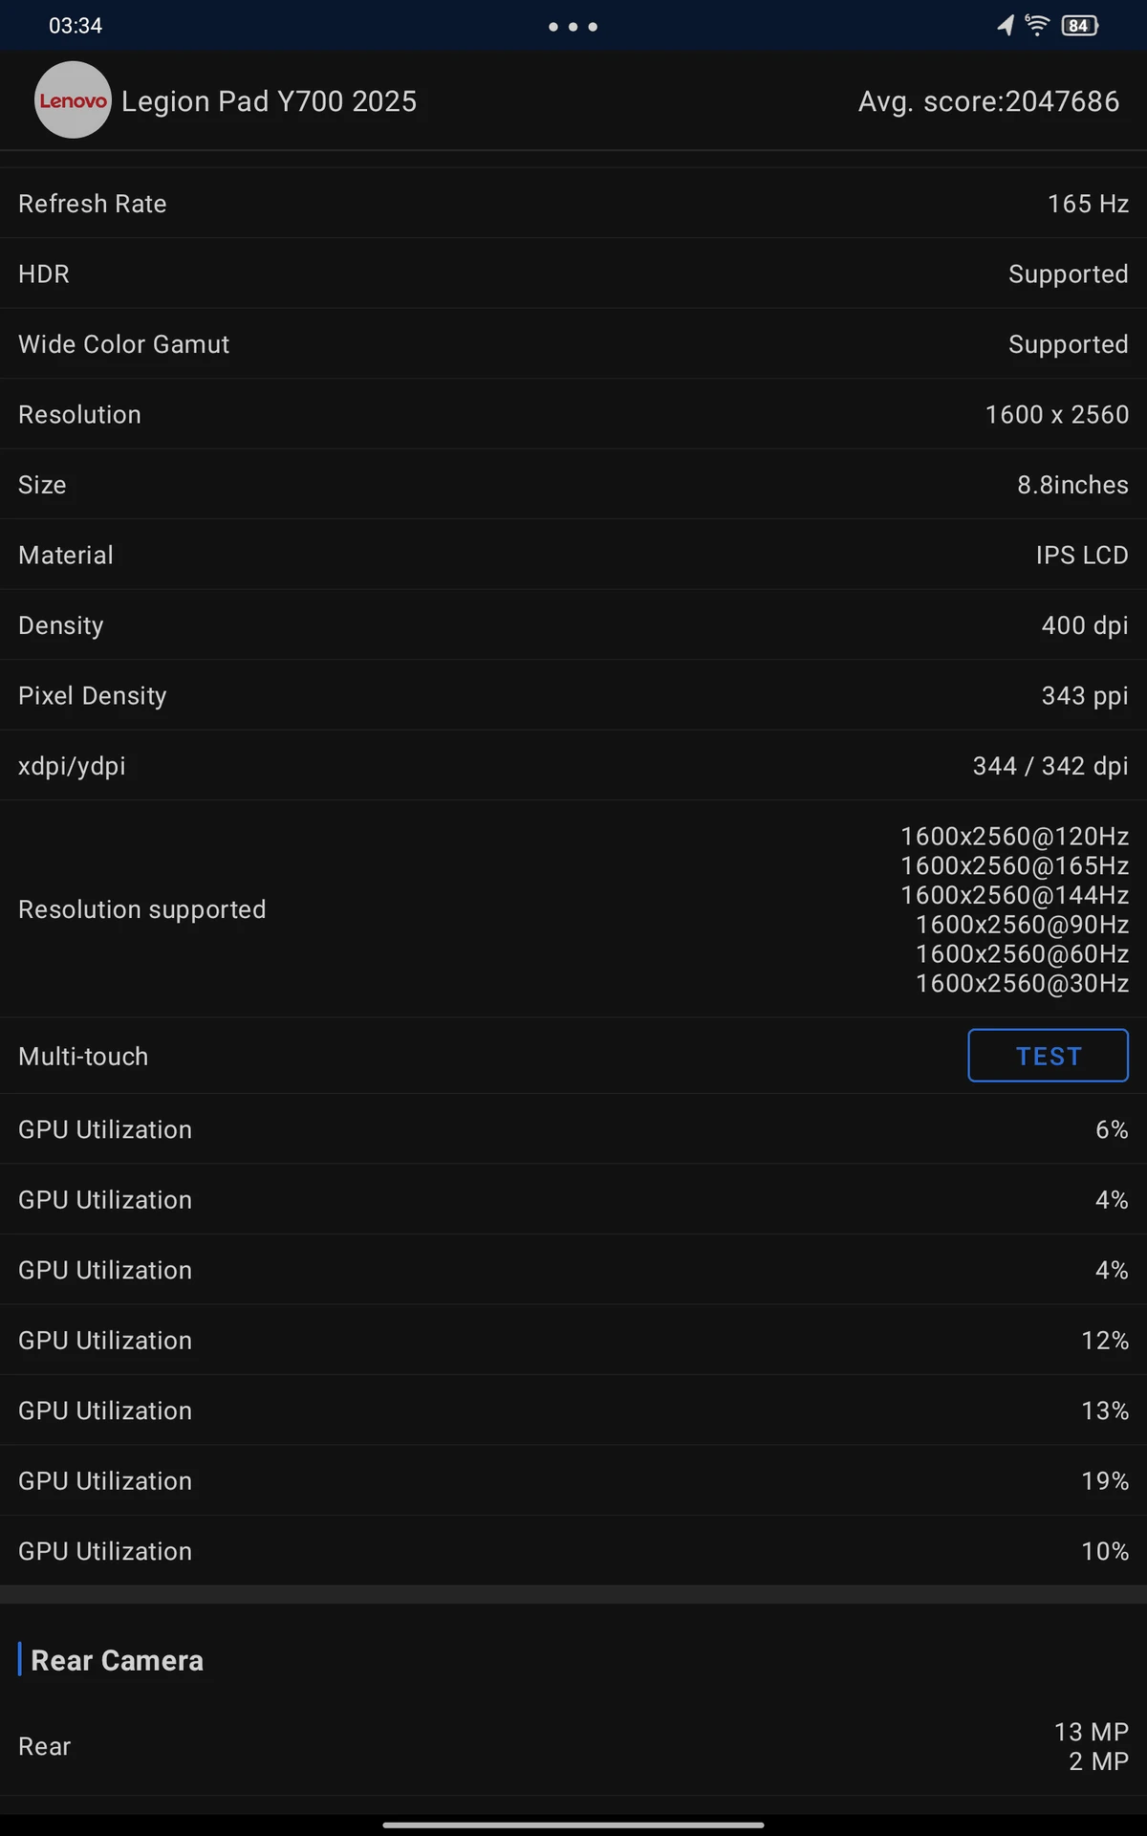The image size is (1147, 1836).
Task: Tap the bottom navigation gesture handle
Action: (x=573, y=1825)
